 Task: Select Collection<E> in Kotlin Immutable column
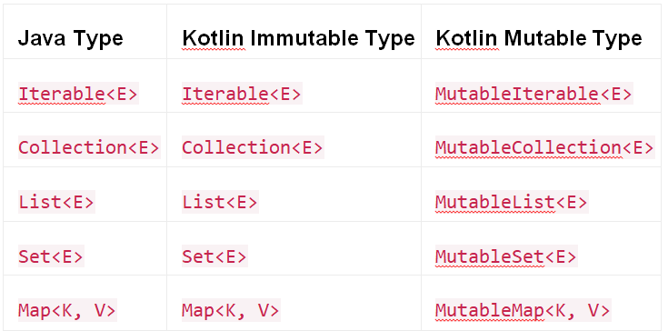coord(253,147)
